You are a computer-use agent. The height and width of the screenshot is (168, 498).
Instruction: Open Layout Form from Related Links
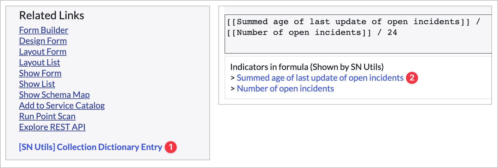pos(43,52)
